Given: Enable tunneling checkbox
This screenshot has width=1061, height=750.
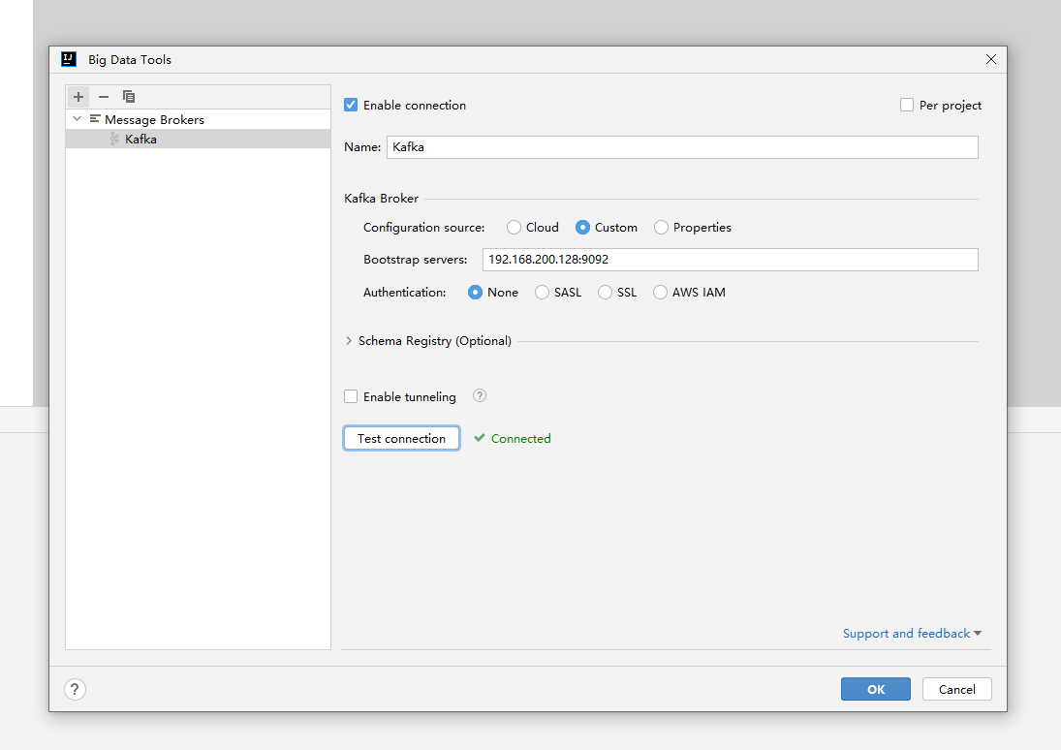Looking at the screenshot, I should tap(351, 396).
